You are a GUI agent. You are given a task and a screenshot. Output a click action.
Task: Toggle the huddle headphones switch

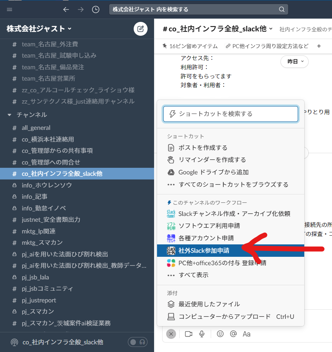pos(138,342)
